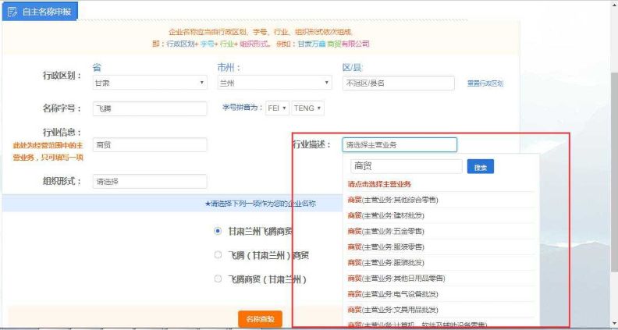
Task: Click the blue 搜索 button
Action: [481, 166]
